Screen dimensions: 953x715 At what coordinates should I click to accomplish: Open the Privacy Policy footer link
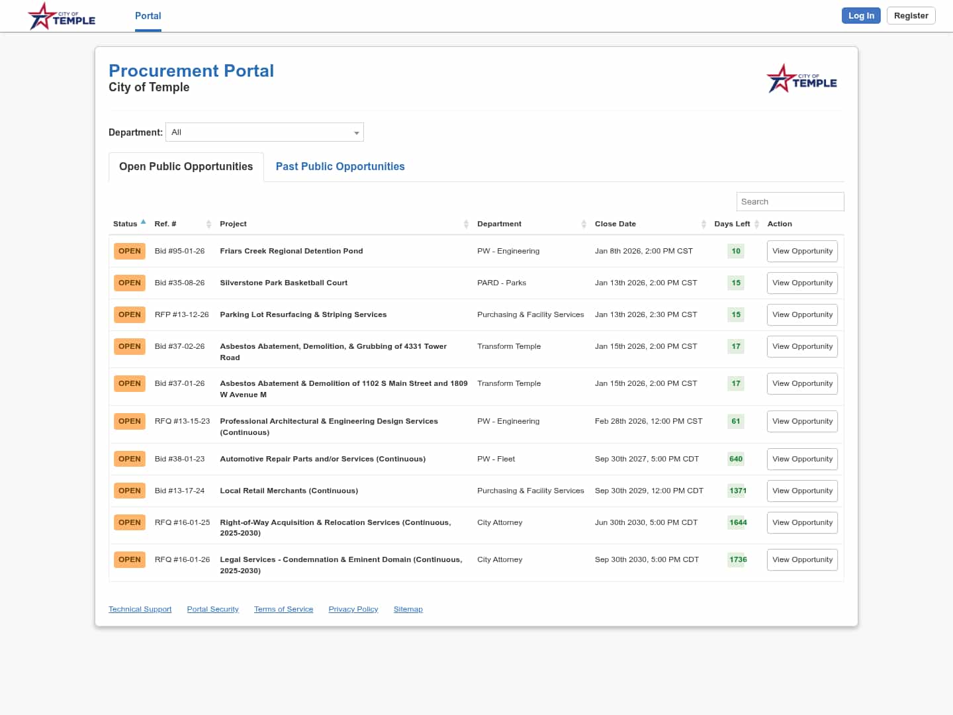(x=353, y=609)
